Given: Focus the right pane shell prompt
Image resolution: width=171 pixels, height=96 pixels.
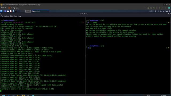Looking at the screenshot, I should (90, 48).
